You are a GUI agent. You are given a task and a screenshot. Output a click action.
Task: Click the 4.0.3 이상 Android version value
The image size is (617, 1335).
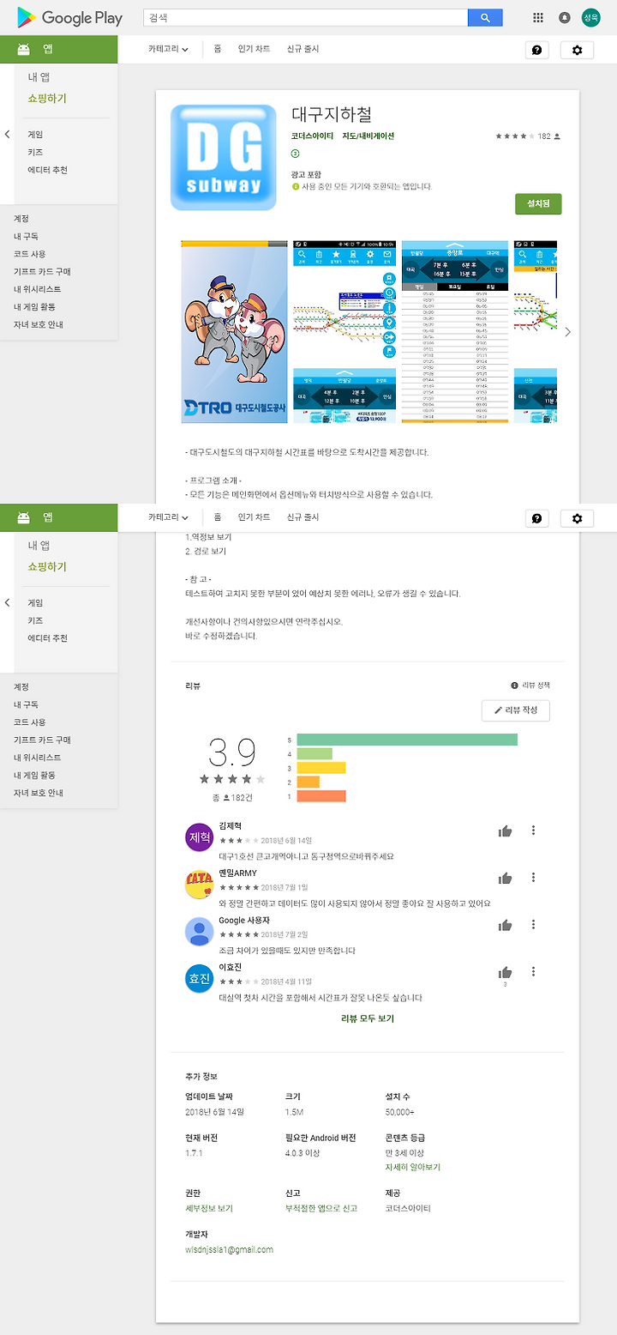click(x=303, y=1153)
